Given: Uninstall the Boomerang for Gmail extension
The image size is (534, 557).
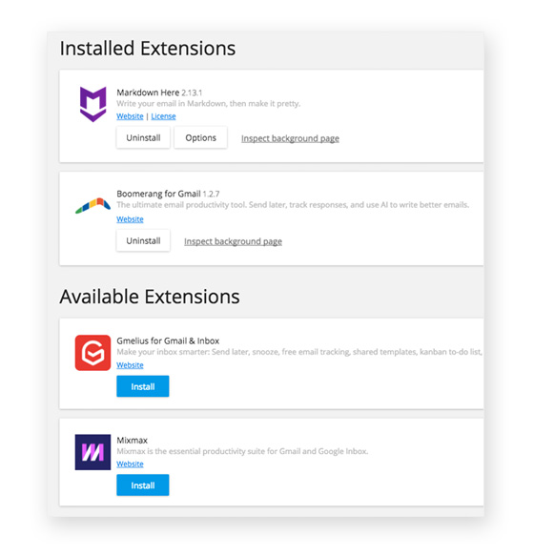Looking at the screenshot, I should pos(143,241).
